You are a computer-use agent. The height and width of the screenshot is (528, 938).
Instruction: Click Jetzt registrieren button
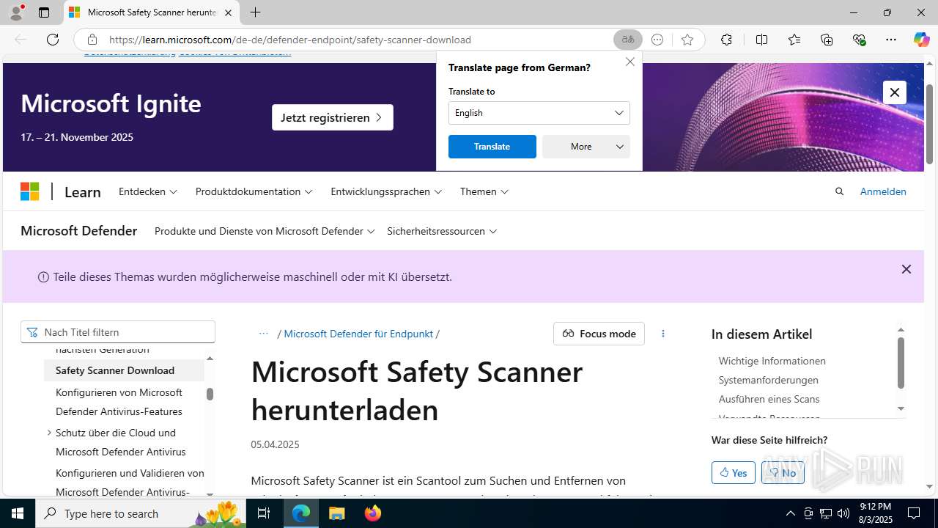332,117
